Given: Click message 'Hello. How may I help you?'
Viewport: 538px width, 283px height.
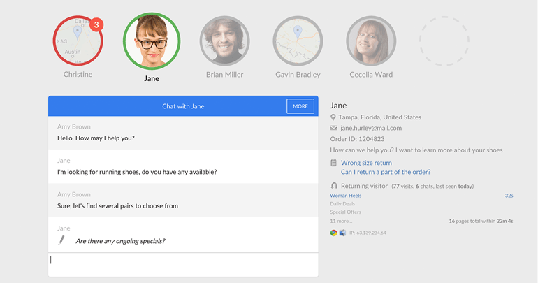Looking at the screenshot, I should (x=96, y=138).
